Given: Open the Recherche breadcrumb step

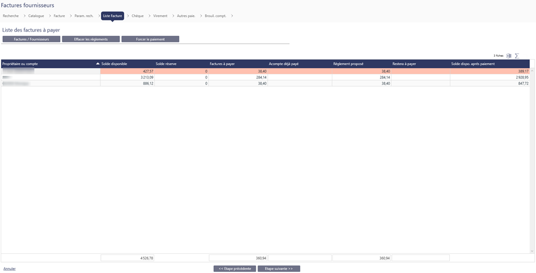Looking at the screenshot, I should pos(11,16).
